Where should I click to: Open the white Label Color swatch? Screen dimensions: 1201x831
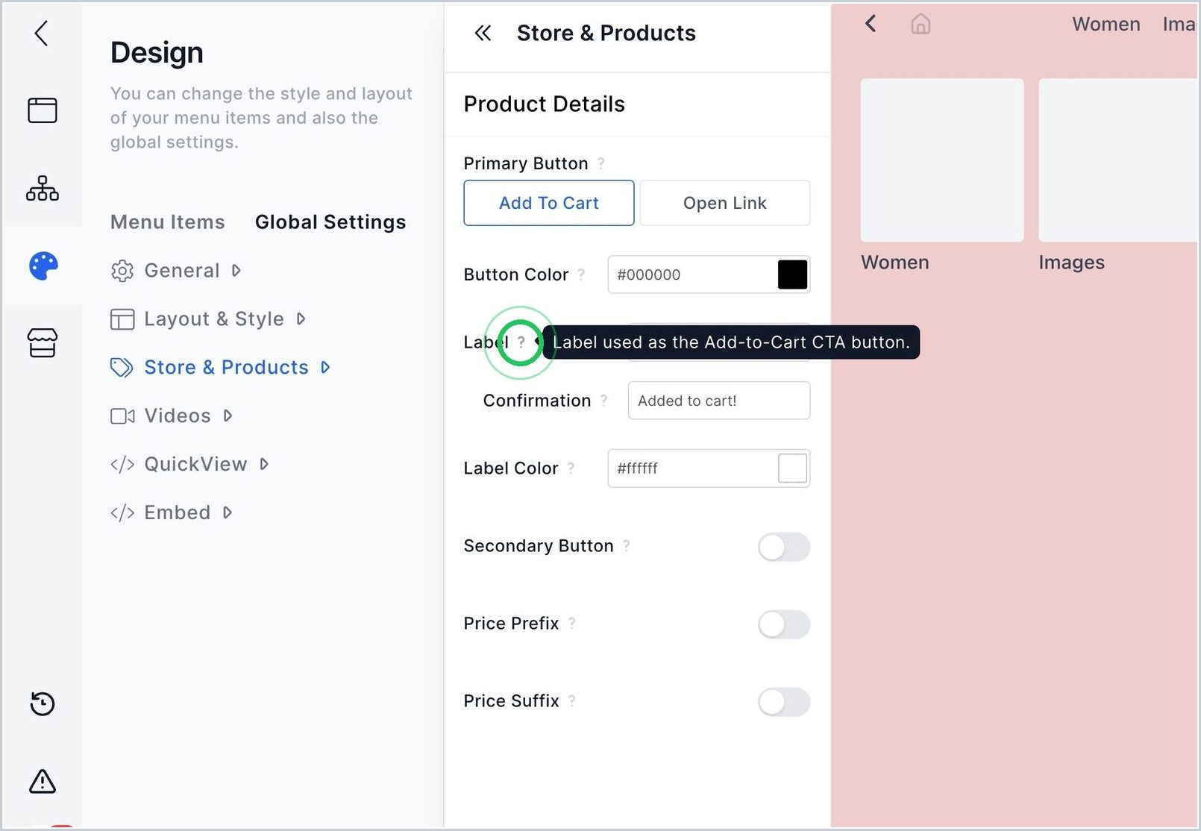[792, 468]
